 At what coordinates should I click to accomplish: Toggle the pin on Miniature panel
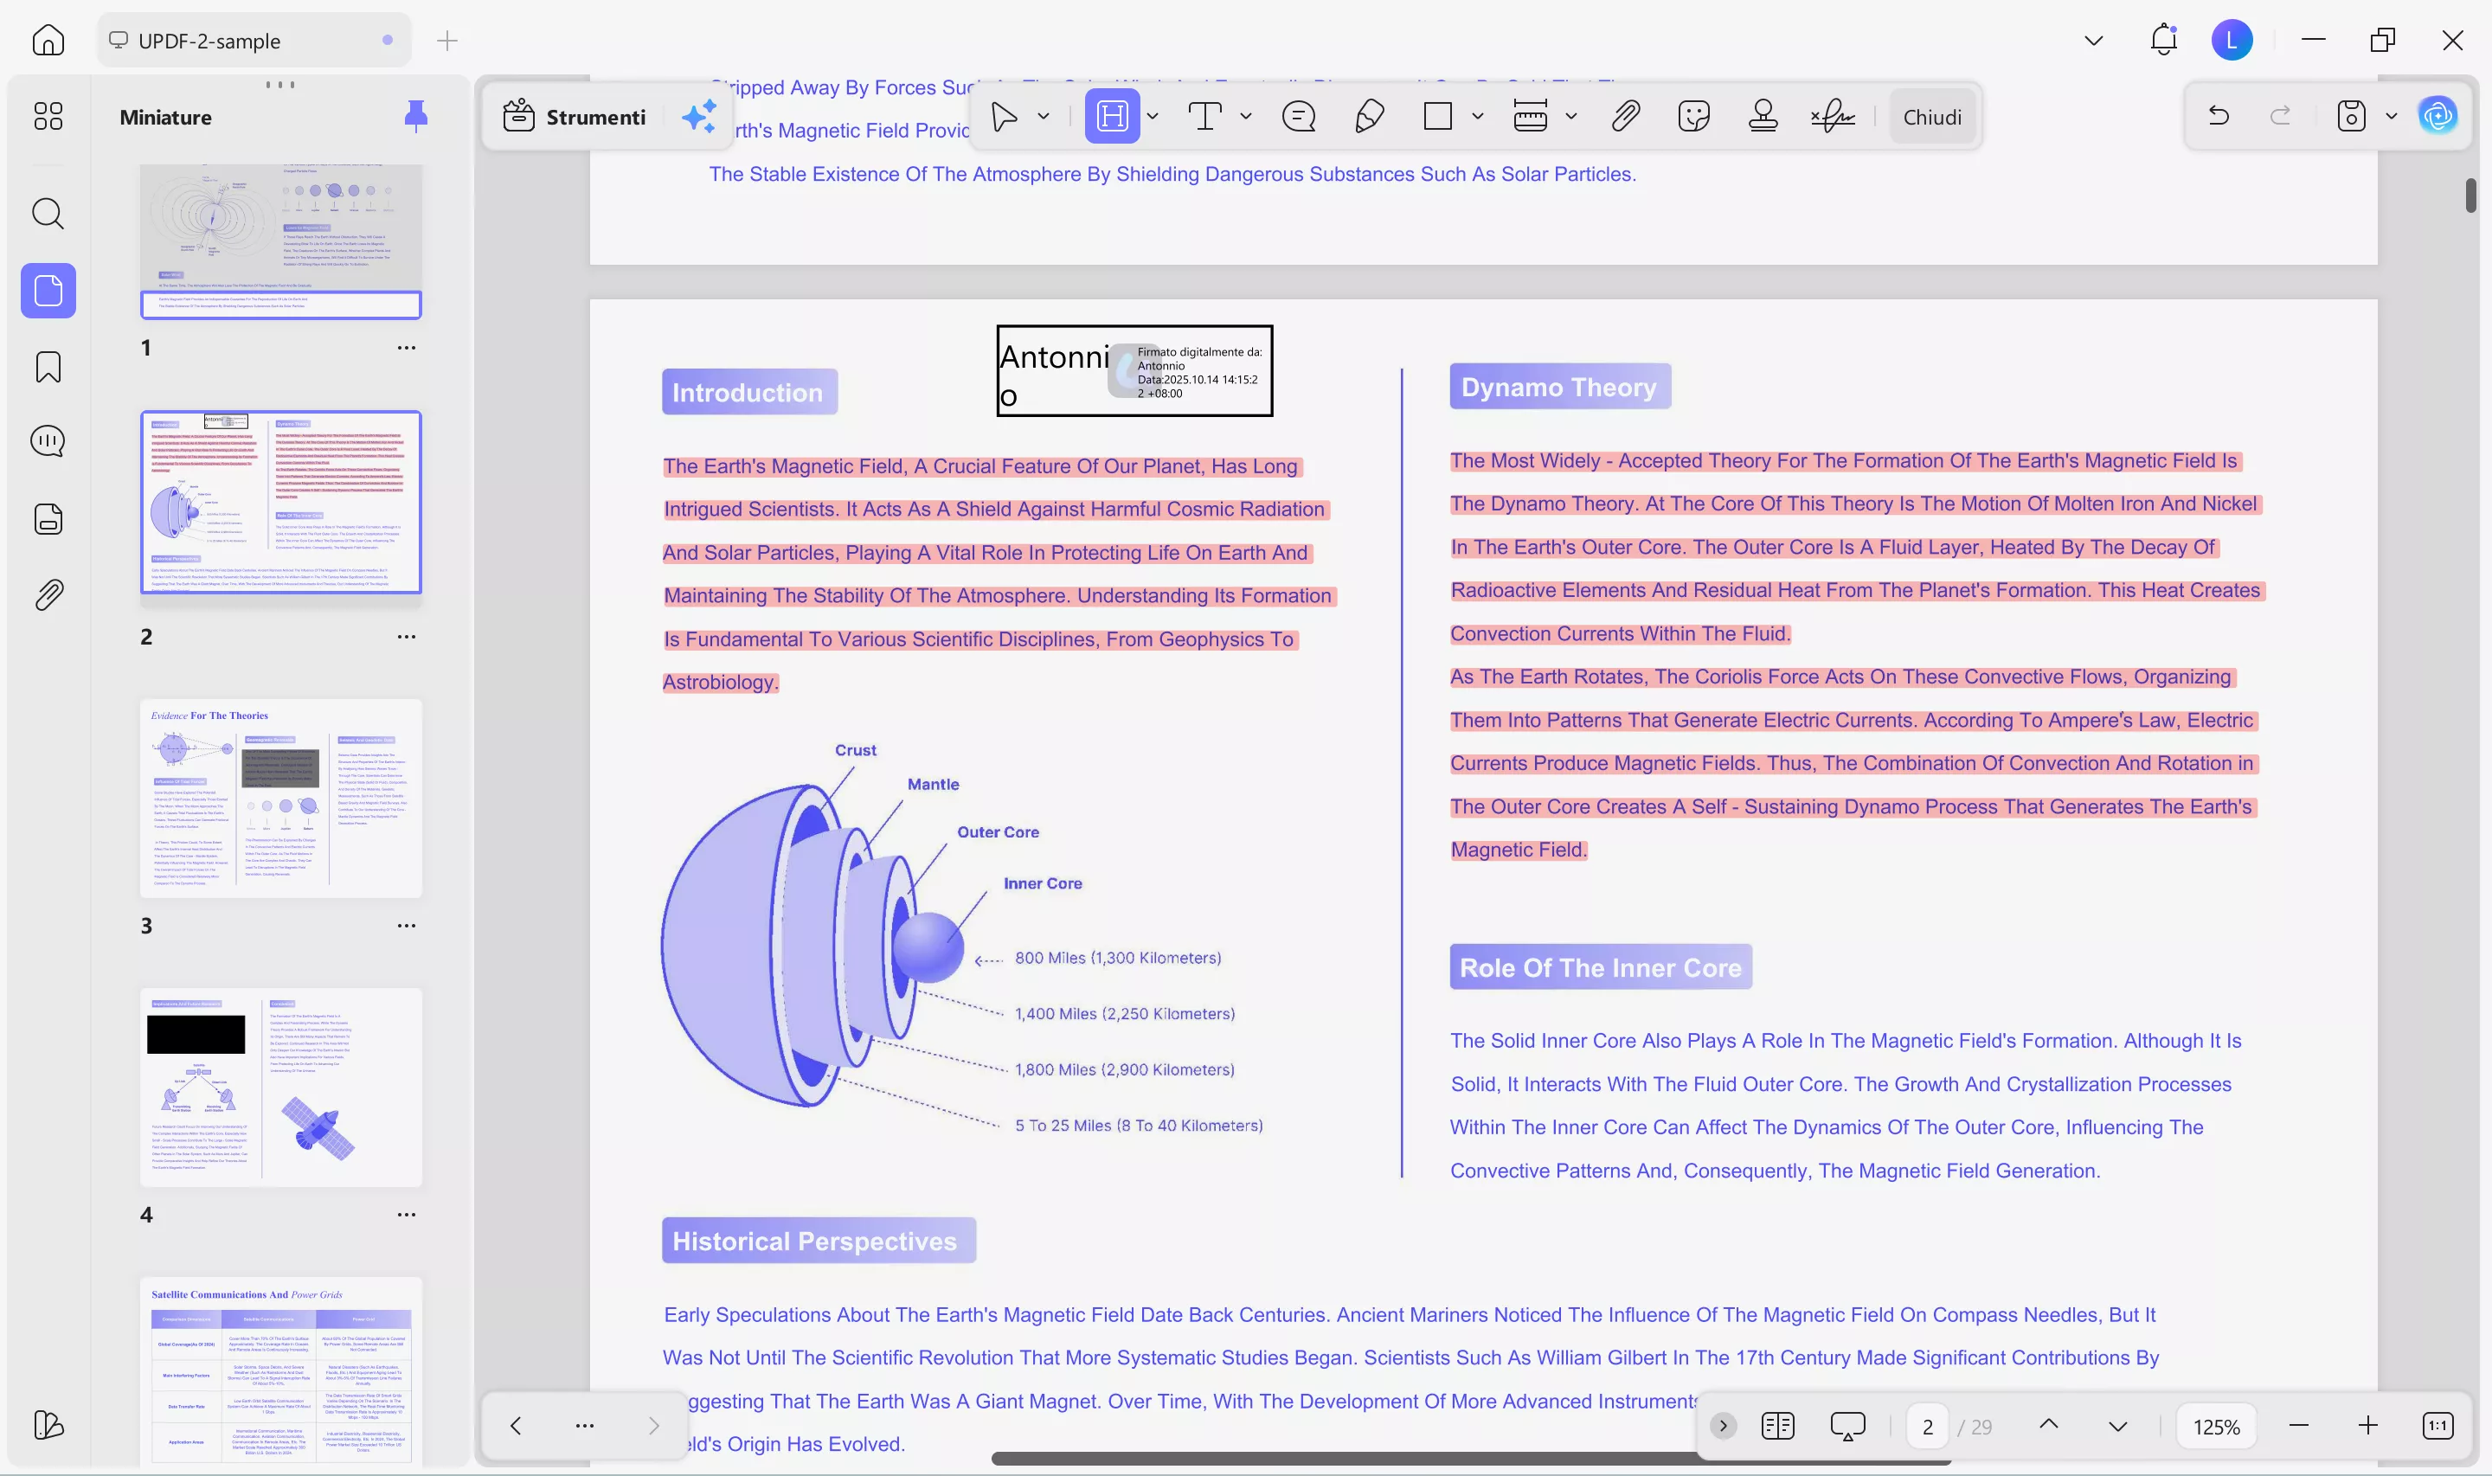(415, 117)
